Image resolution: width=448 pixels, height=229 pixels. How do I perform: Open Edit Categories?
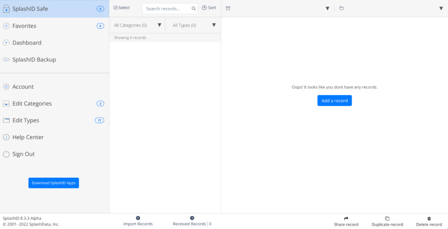55,104
